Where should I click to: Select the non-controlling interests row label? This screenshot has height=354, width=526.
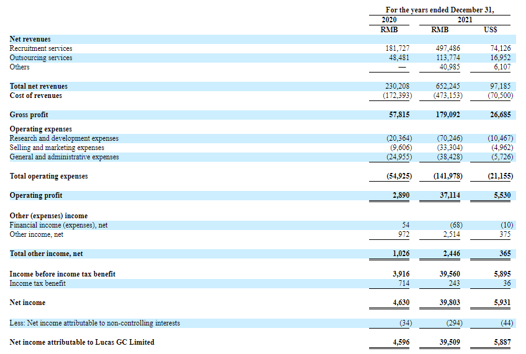95,323
